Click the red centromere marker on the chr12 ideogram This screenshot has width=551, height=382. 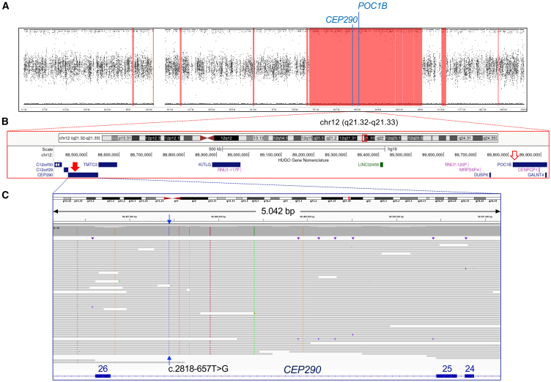(207, 138)
